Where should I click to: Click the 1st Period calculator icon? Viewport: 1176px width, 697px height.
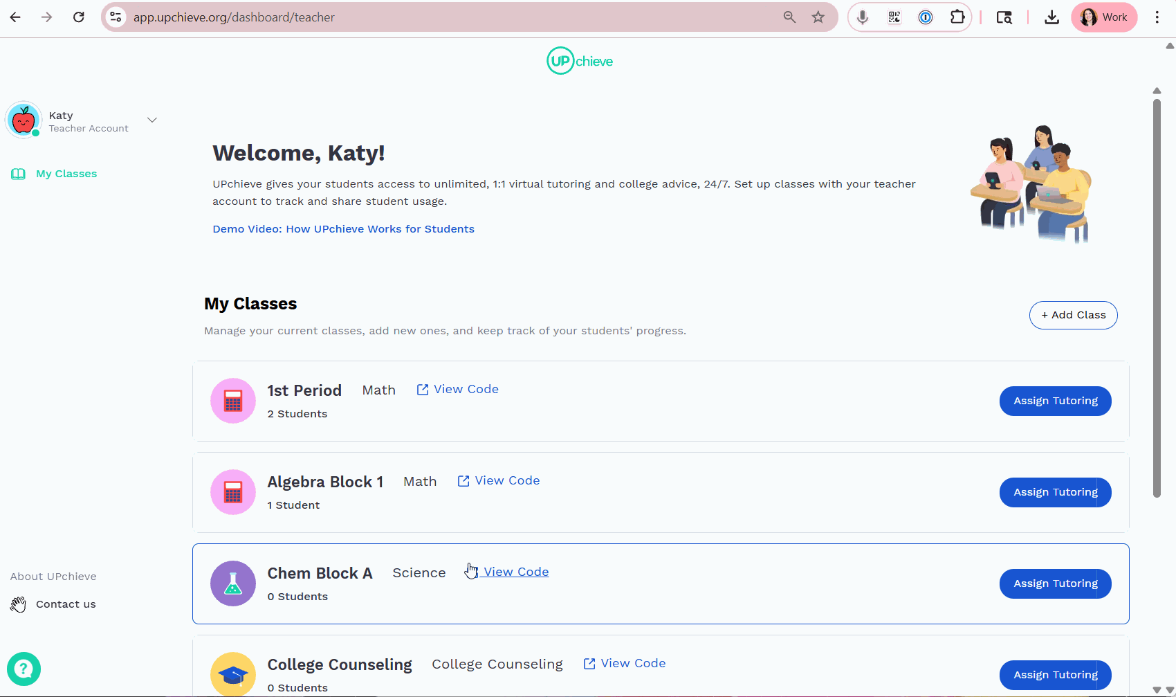coord(233,401)
